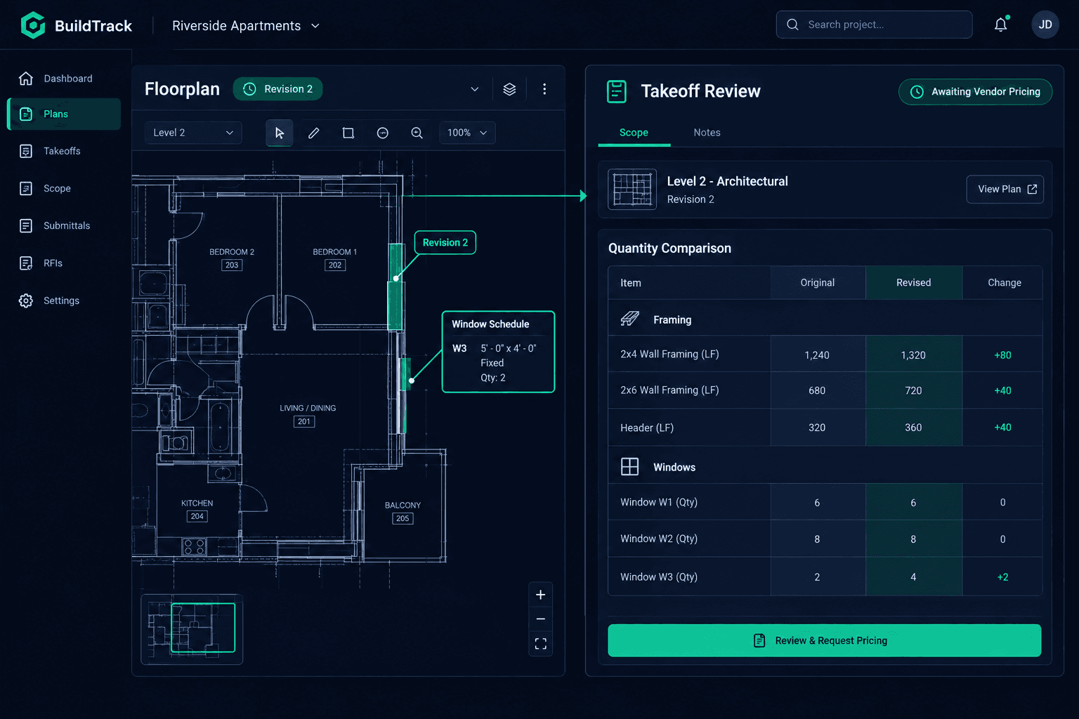Click the JD user avatar
The height and width of the screenshot is (719, 1079).
pos(1045,25)
